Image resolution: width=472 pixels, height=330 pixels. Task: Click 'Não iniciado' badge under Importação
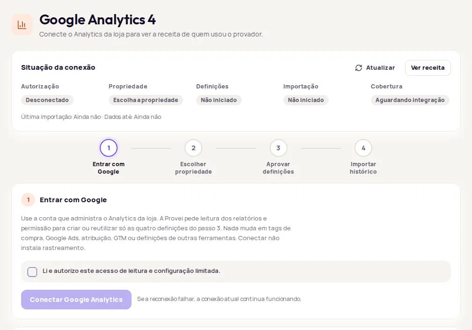pos(306,100)
